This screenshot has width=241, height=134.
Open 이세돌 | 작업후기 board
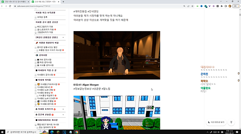click(x=46, y=95)
